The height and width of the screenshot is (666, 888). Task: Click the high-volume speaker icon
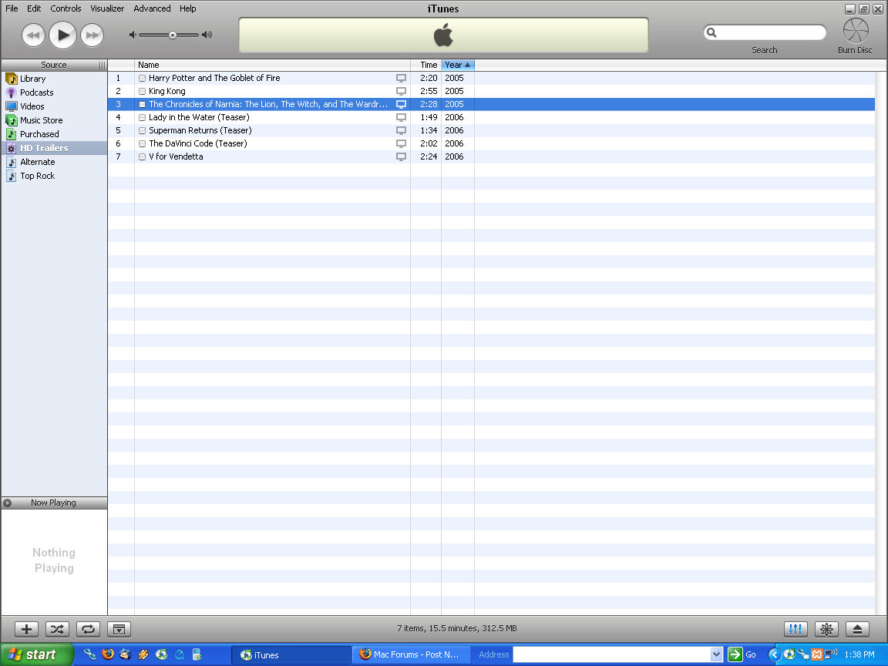[x=207, y=35]
